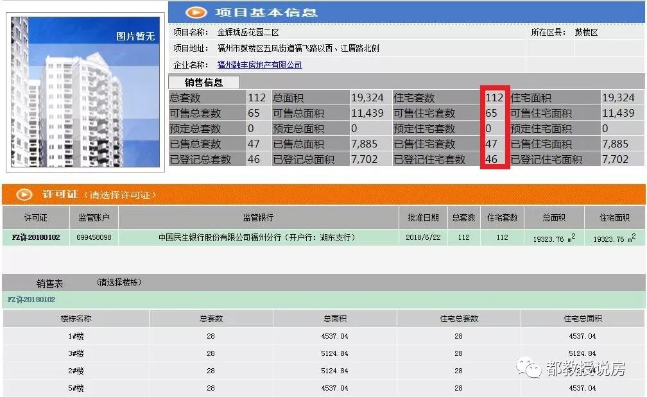Select the 3#楼 building row
The width and height of the screenshot is (647, 397).
click(x=77, y=353)
